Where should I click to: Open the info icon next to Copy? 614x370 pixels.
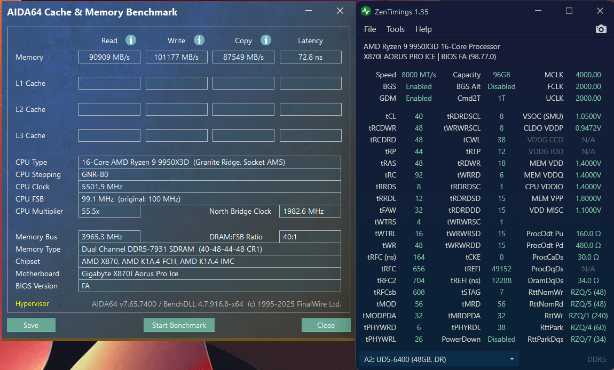coord(266,41)
